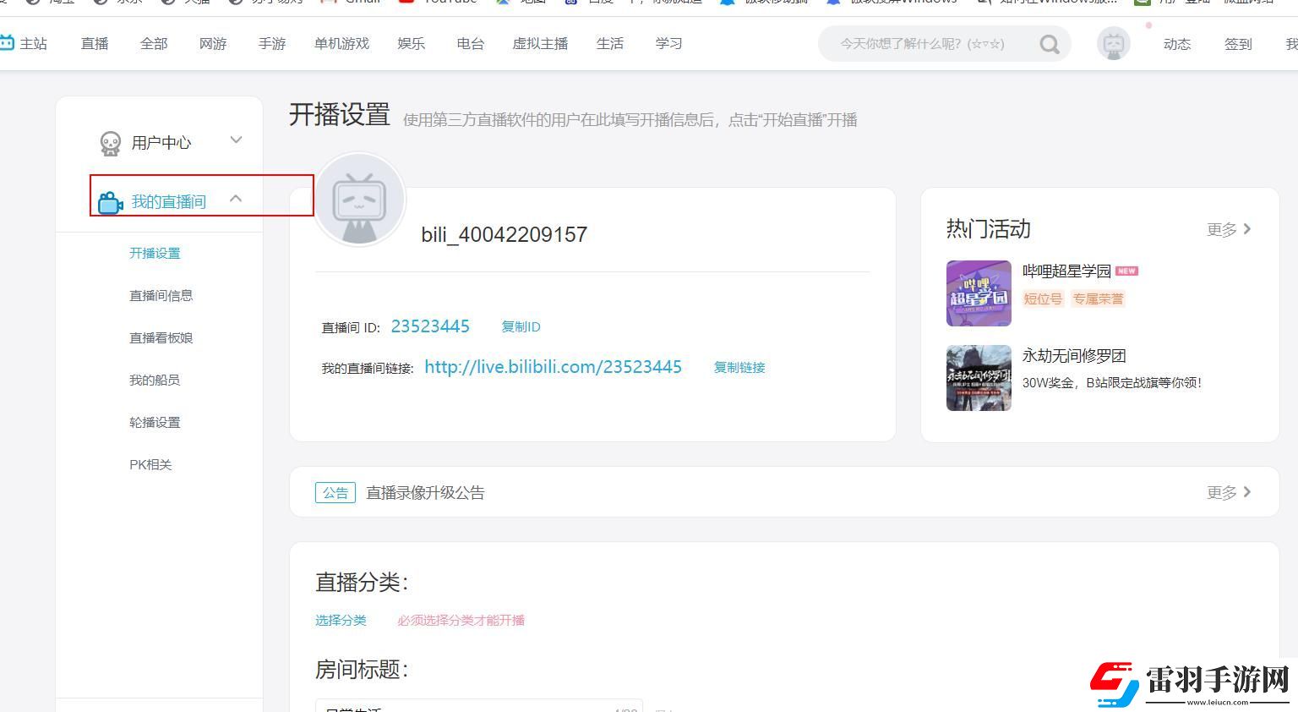The image size is (1298, 712).
Task: Click the search magnifier icon
Action: [1049, 44]
